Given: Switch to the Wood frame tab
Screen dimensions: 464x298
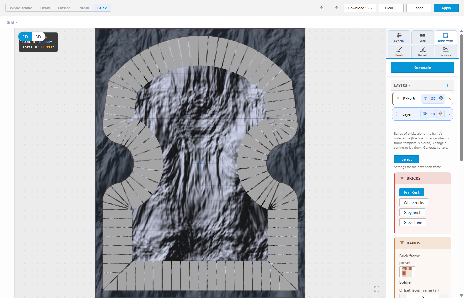Looking at the screenshot, I should pyautogui.click(x=21, y=8).
